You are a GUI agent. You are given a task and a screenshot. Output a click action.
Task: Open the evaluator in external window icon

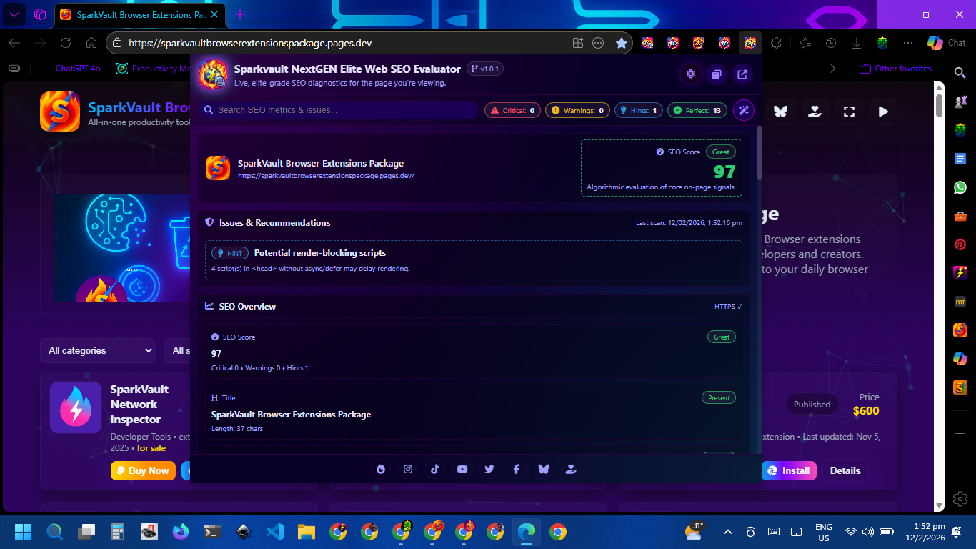click(x=742, y=74)
